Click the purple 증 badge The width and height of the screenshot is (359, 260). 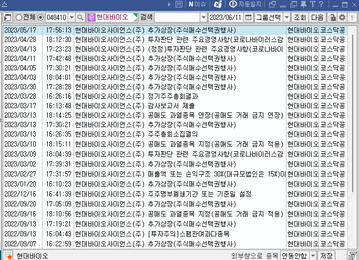tap(91, 17)
